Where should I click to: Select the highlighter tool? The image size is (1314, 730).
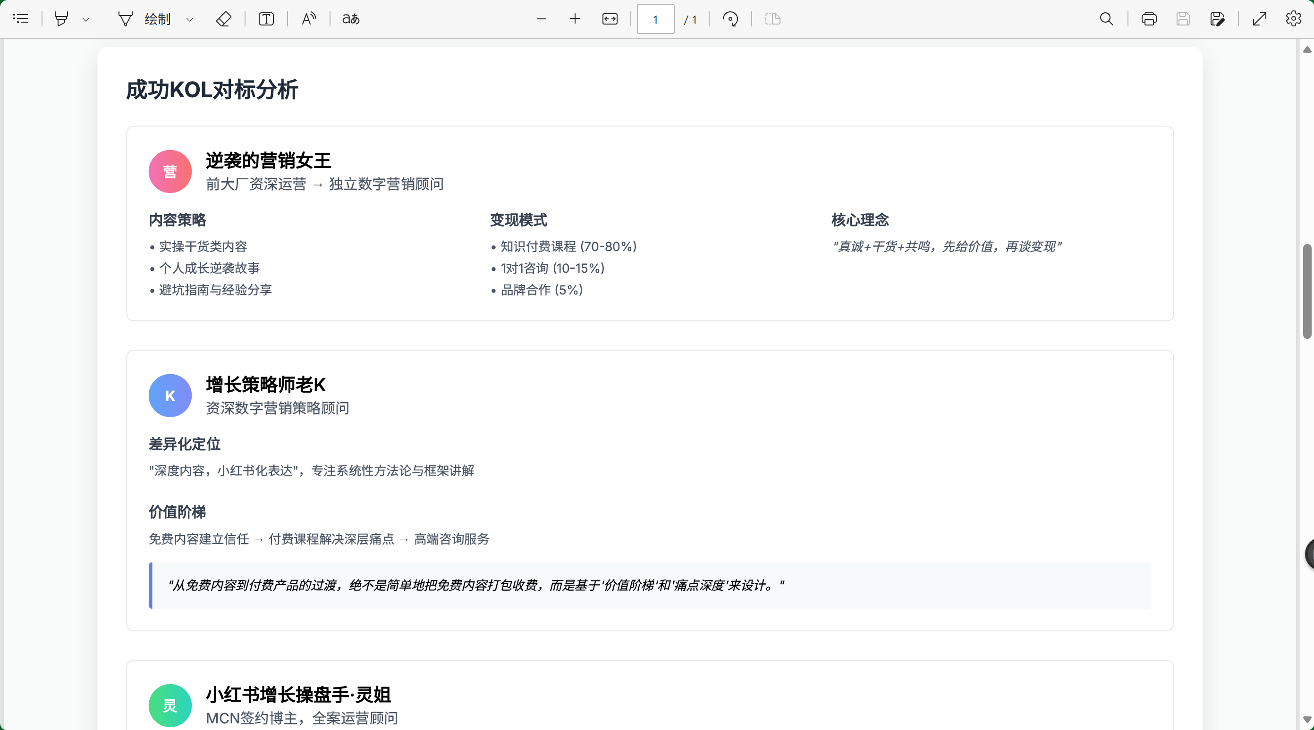61,19
